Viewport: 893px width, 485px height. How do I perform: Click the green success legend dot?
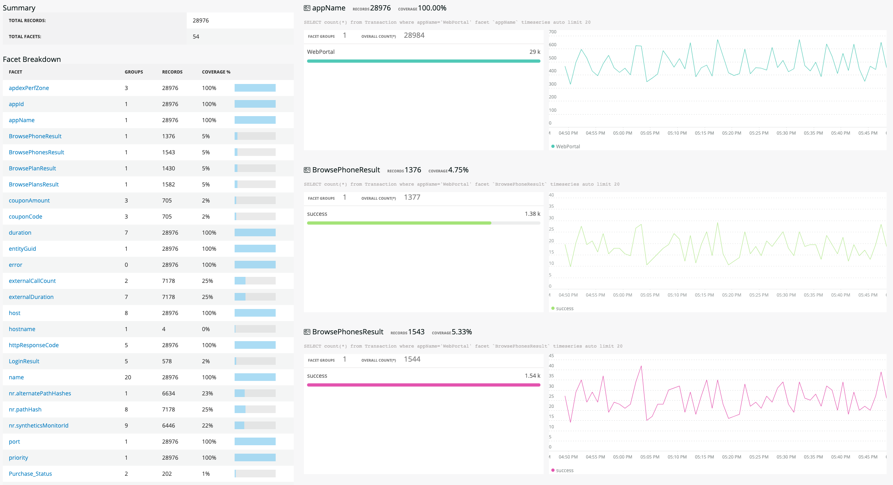[553, 308]
